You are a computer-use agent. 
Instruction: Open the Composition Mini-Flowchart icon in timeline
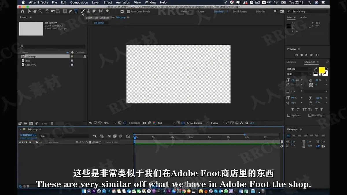95,136
